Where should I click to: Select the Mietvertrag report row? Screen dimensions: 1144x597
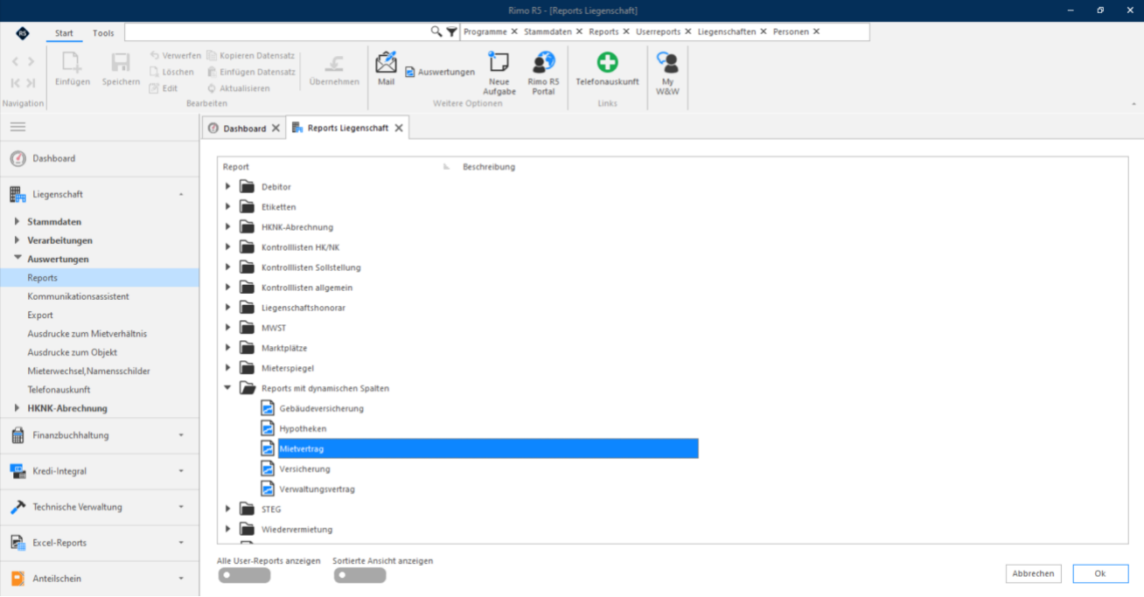click(x=488, y=448)
